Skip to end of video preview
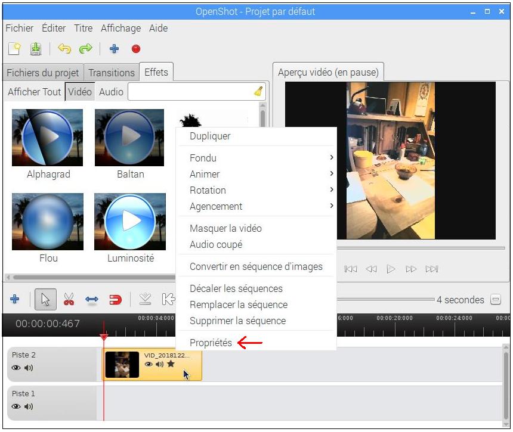The width and height of the screenshot is (513, 432). point(431,269)
